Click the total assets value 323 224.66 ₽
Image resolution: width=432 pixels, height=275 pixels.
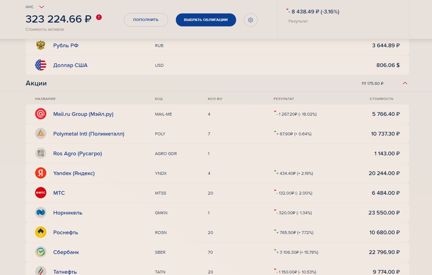tap(58, 19)
